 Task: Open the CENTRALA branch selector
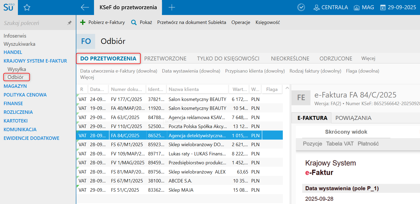pos(331,7)
